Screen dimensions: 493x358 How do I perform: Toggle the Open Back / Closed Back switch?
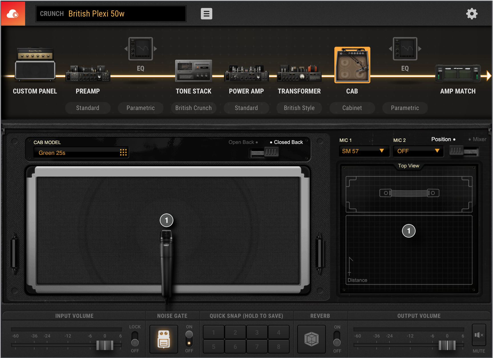tap(264, 152)
